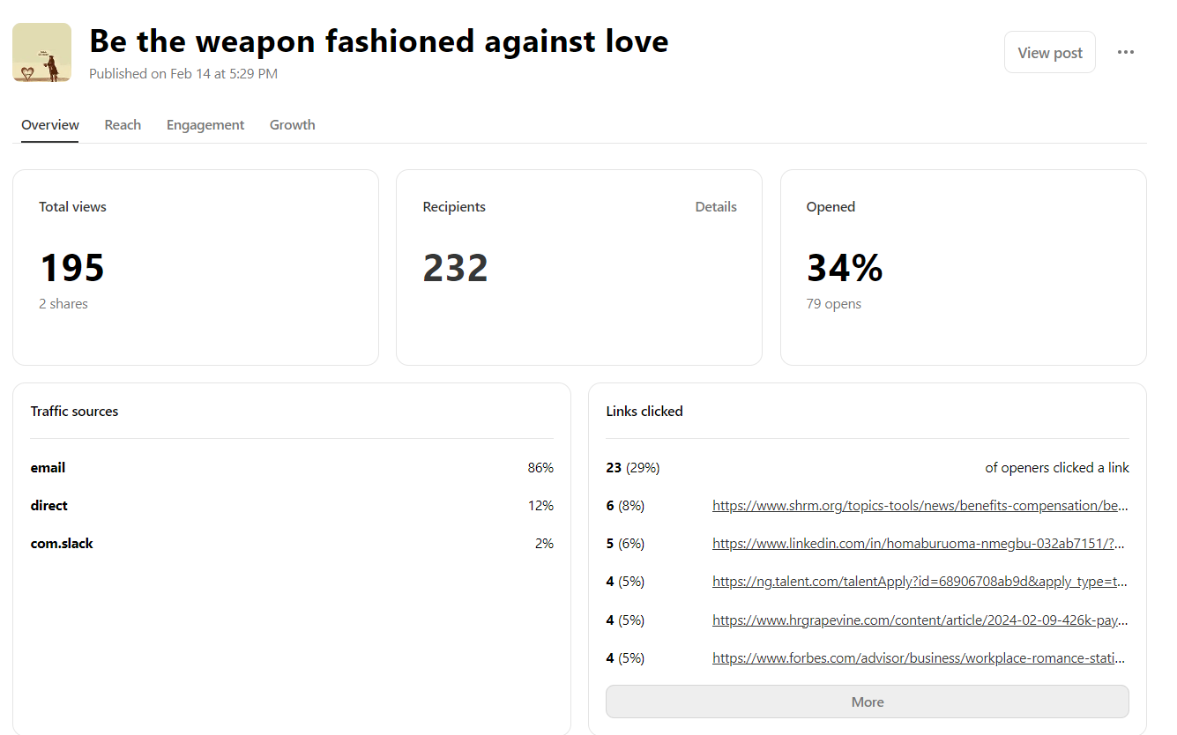This screenshot has height=735, width=1177.
Task: Follow the ng.talent.com apply link
Action: tap(920, 582)
